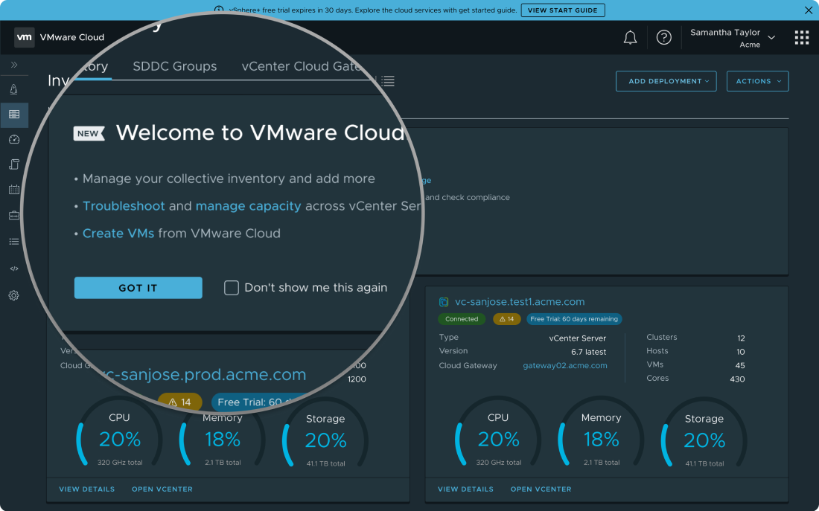Open the developer code icon in sidebar

pyautogui.click(x=14, y=269)
